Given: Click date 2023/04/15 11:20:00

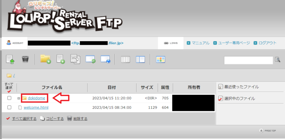Looking at the screenshot, I should point(112,98).
